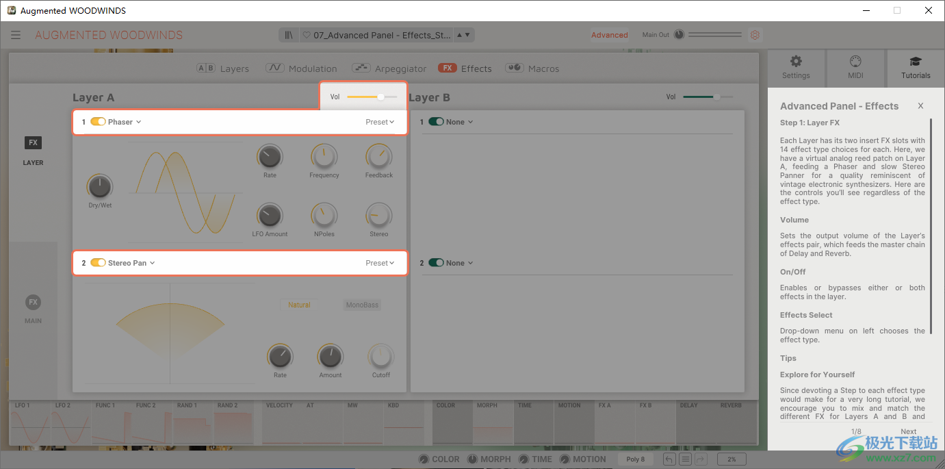Go to Next tutorial step
The height and width of the screenshot is (469, 945).
point(908,432)
